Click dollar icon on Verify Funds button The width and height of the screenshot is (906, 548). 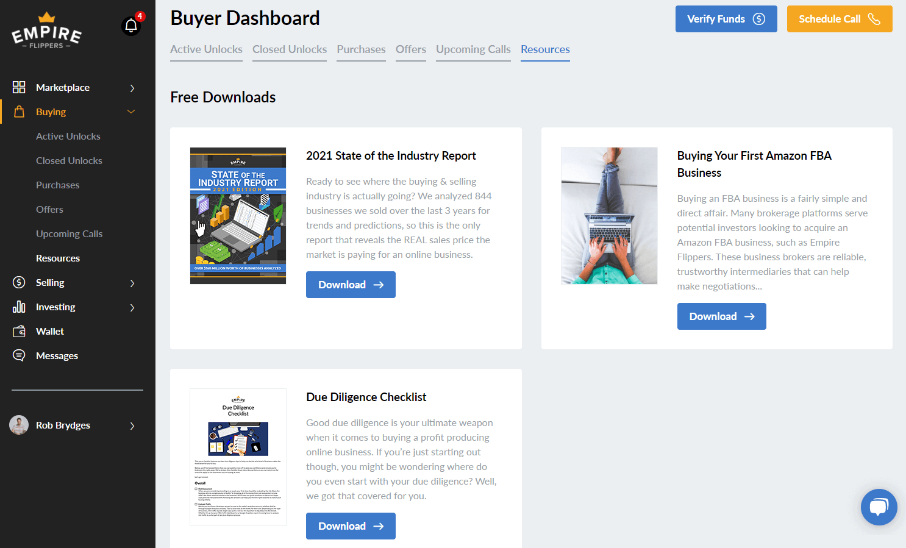pyautogui.click(x=759, y=19)
